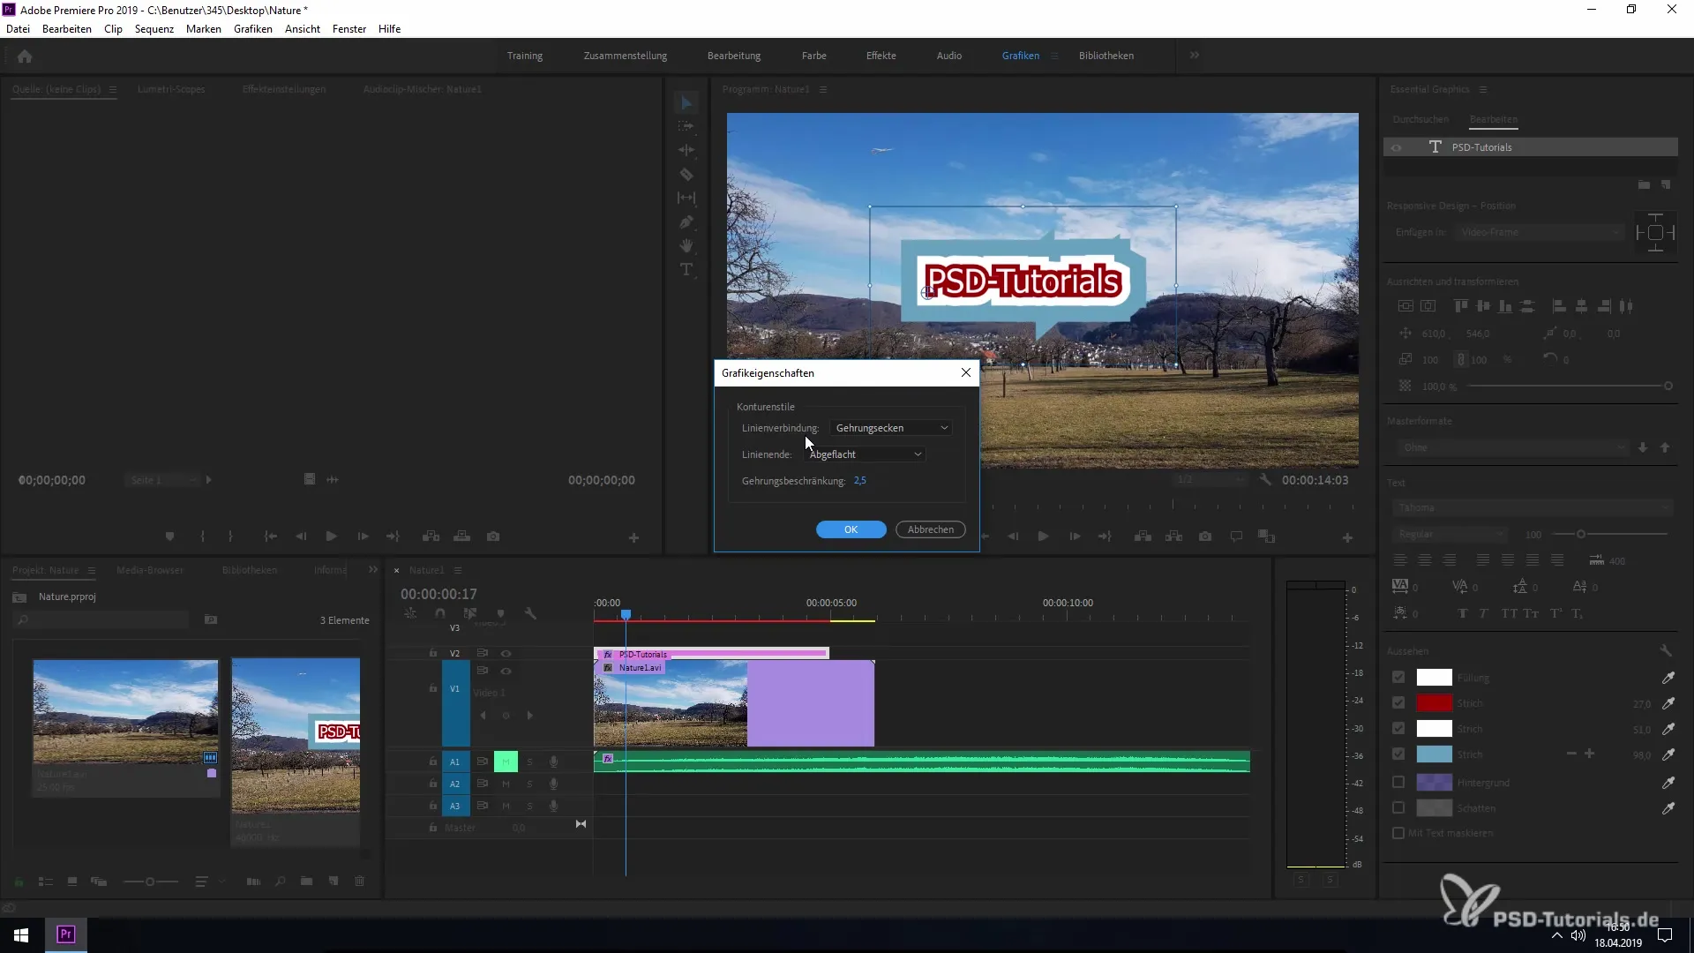The width and height of the screenshot is (1694, 953).
Task: Create new layer in Essential Graphics
Action: click(1666, 185)
